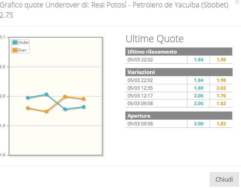The image size is (241, 188).
Task: Click the orange Over legend swatch
Action: (x=15, y=50)
